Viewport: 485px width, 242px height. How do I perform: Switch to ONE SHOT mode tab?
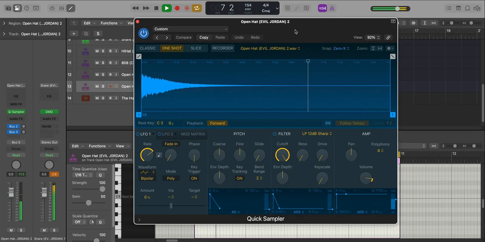click(x=172, y=48)
